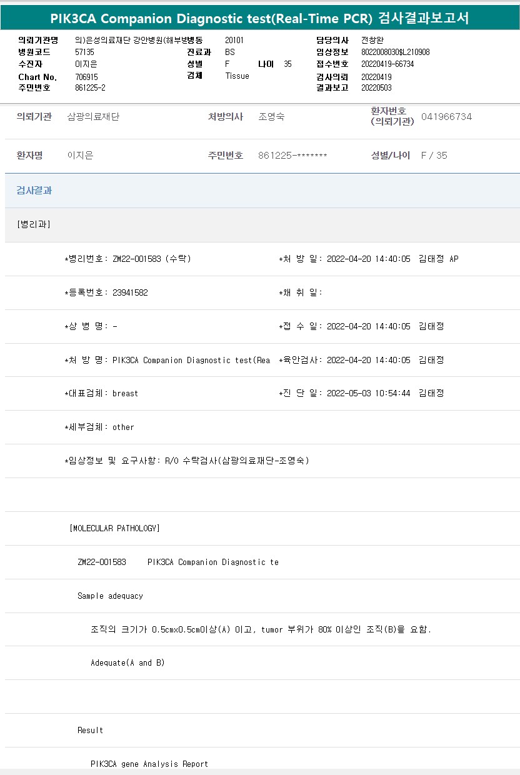Select the 접수번호 value 20220419-66734
This screenshot has height=775, width=520.
pos(387,64)
